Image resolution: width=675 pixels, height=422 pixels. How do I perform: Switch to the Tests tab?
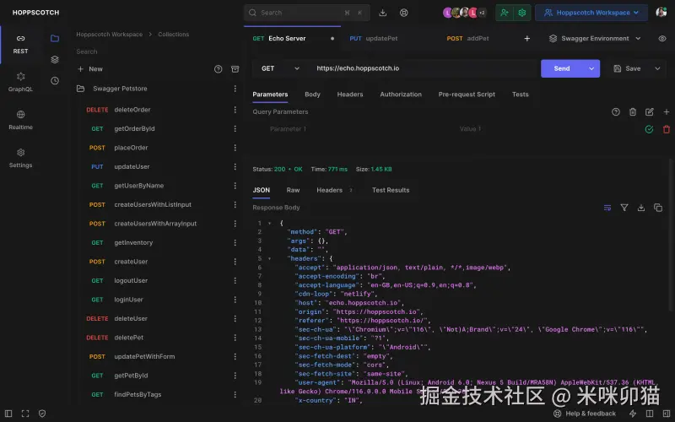520,95
